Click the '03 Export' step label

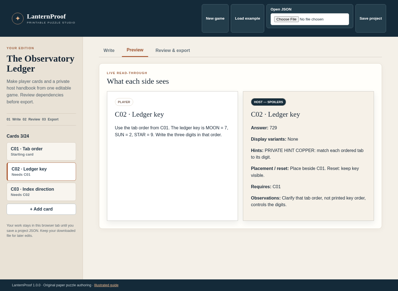(50, 119)
